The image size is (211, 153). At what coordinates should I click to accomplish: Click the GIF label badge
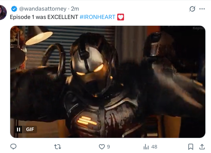[30, 130]
